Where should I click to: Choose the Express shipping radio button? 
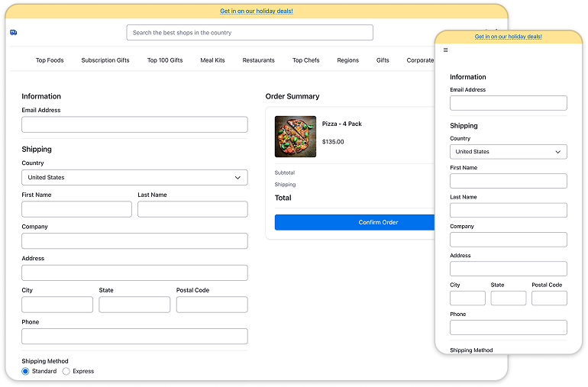66,371
